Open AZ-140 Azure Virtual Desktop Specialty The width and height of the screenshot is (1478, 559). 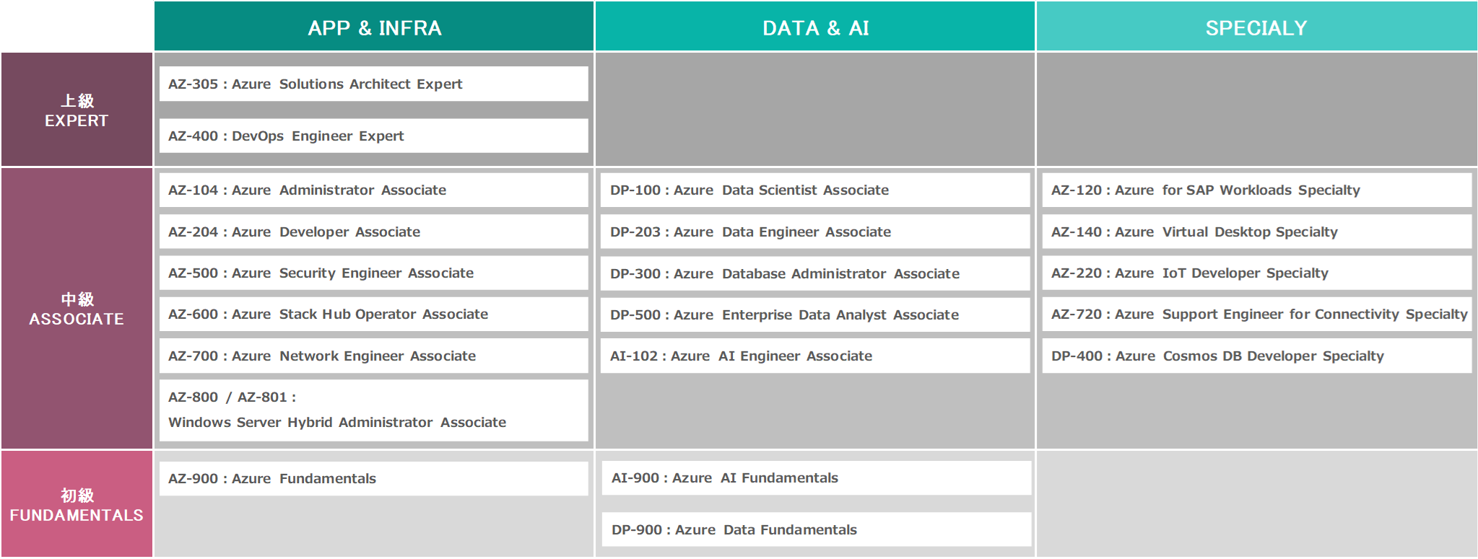pos(1256,232)
